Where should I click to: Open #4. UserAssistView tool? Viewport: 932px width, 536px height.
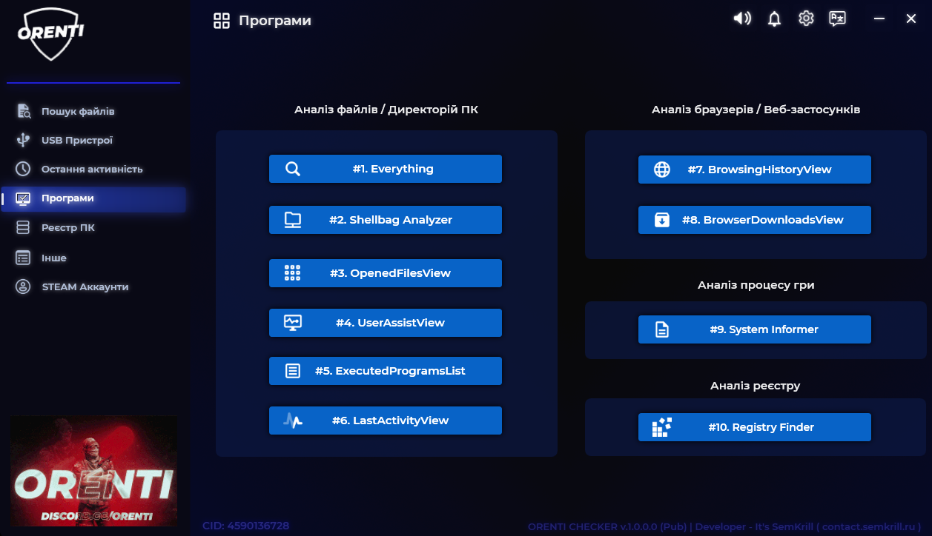tap(385, 323)
